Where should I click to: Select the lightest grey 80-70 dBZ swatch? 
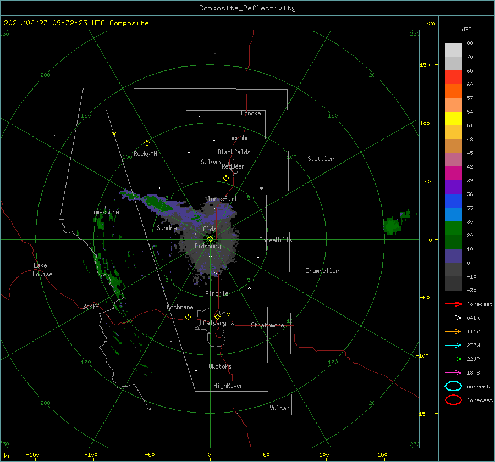coord(453,50)
